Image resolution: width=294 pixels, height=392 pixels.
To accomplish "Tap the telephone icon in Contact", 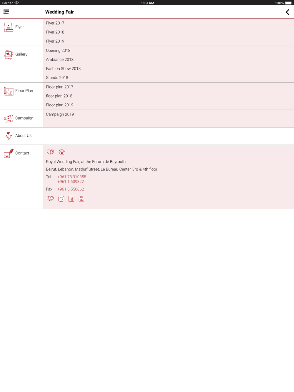I will click(62, 152).
